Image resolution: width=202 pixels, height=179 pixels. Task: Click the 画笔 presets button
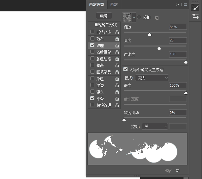[104, 16]
